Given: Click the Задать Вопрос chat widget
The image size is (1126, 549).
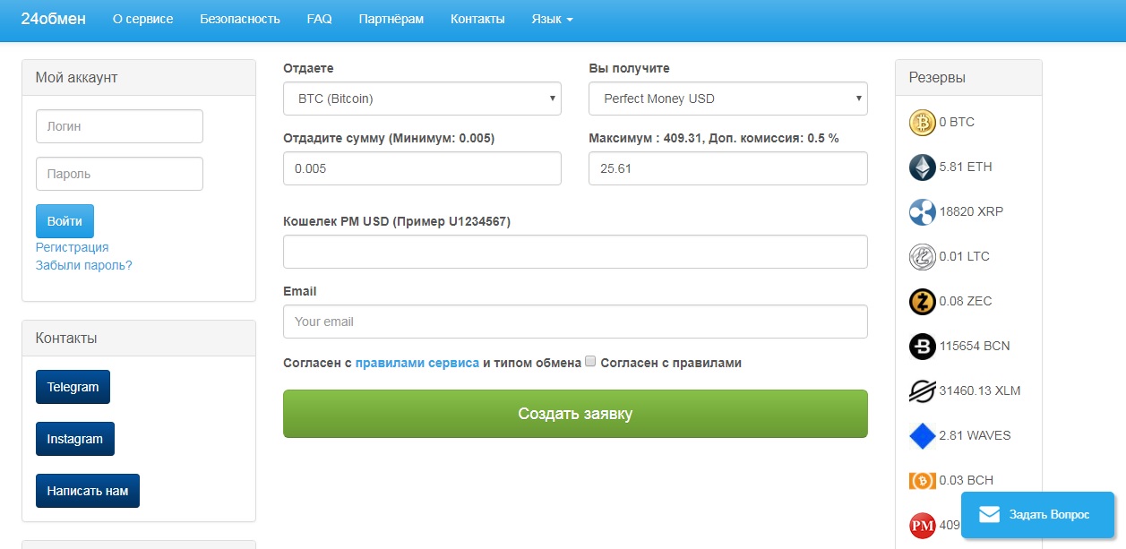Looking at the screenshot, I should coord(1036,514).
